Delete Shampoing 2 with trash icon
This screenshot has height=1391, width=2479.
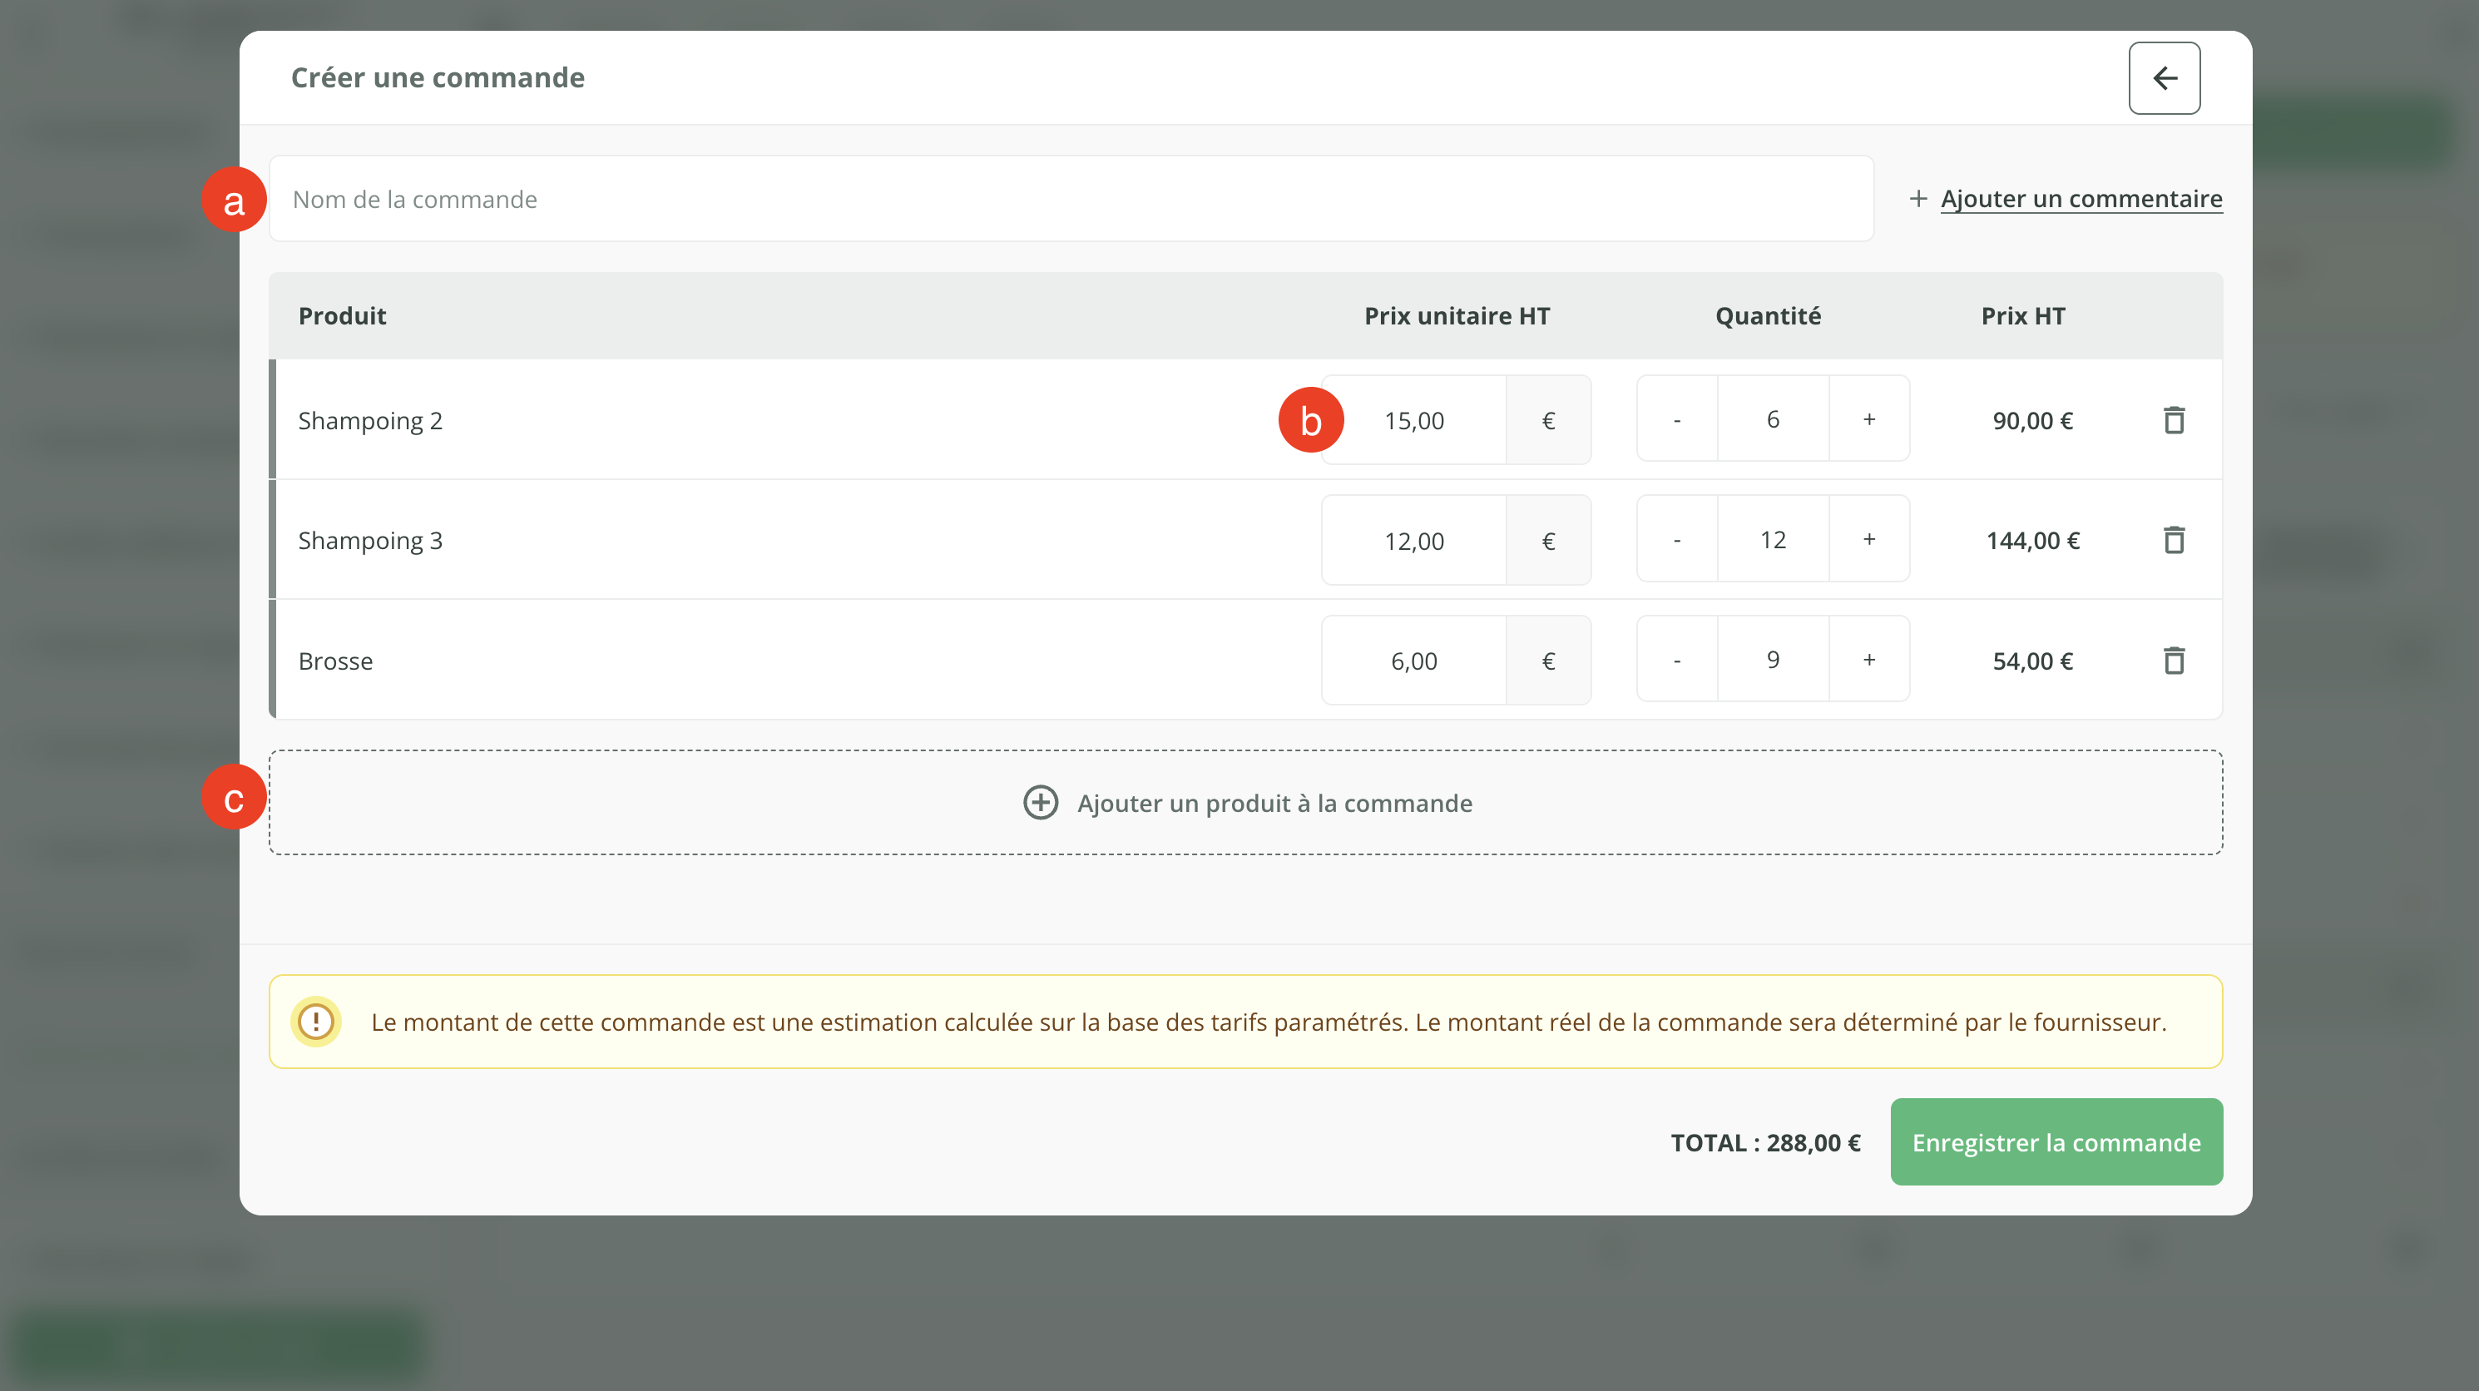[x=2173, y=421]
